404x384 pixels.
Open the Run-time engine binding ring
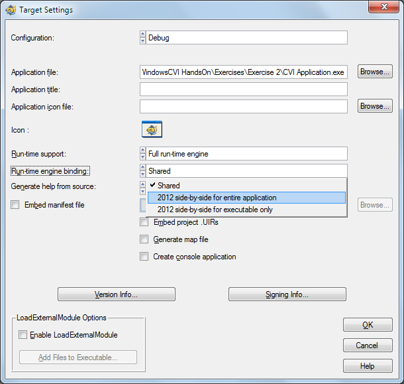[x=246, y=171]
